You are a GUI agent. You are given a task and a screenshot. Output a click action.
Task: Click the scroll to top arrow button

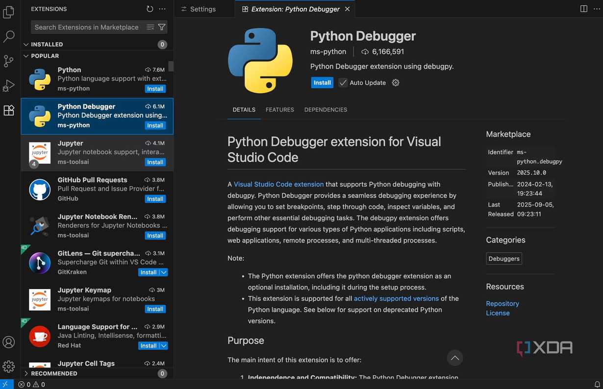tap(455, 358)
